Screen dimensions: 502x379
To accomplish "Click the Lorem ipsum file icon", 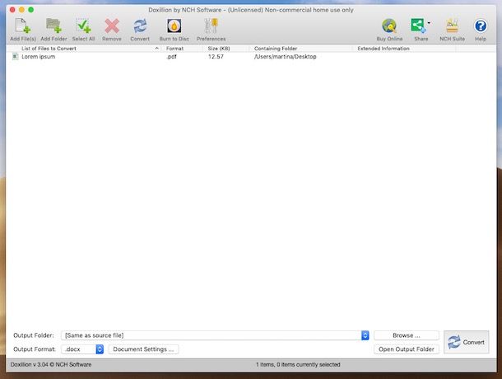I will pyautogui.click(x=15, y=56).
